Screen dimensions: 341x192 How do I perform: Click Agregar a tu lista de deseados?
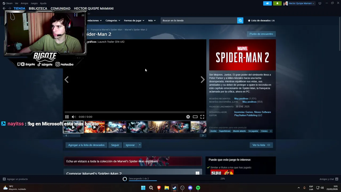[x=86, y=145]
